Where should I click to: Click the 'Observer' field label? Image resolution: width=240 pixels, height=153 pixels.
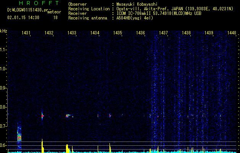(x=77, y=4)
